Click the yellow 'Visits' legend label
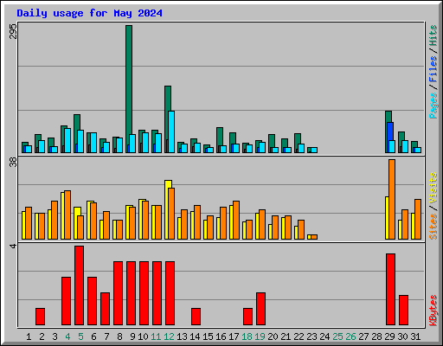 [x=433, y=189]
